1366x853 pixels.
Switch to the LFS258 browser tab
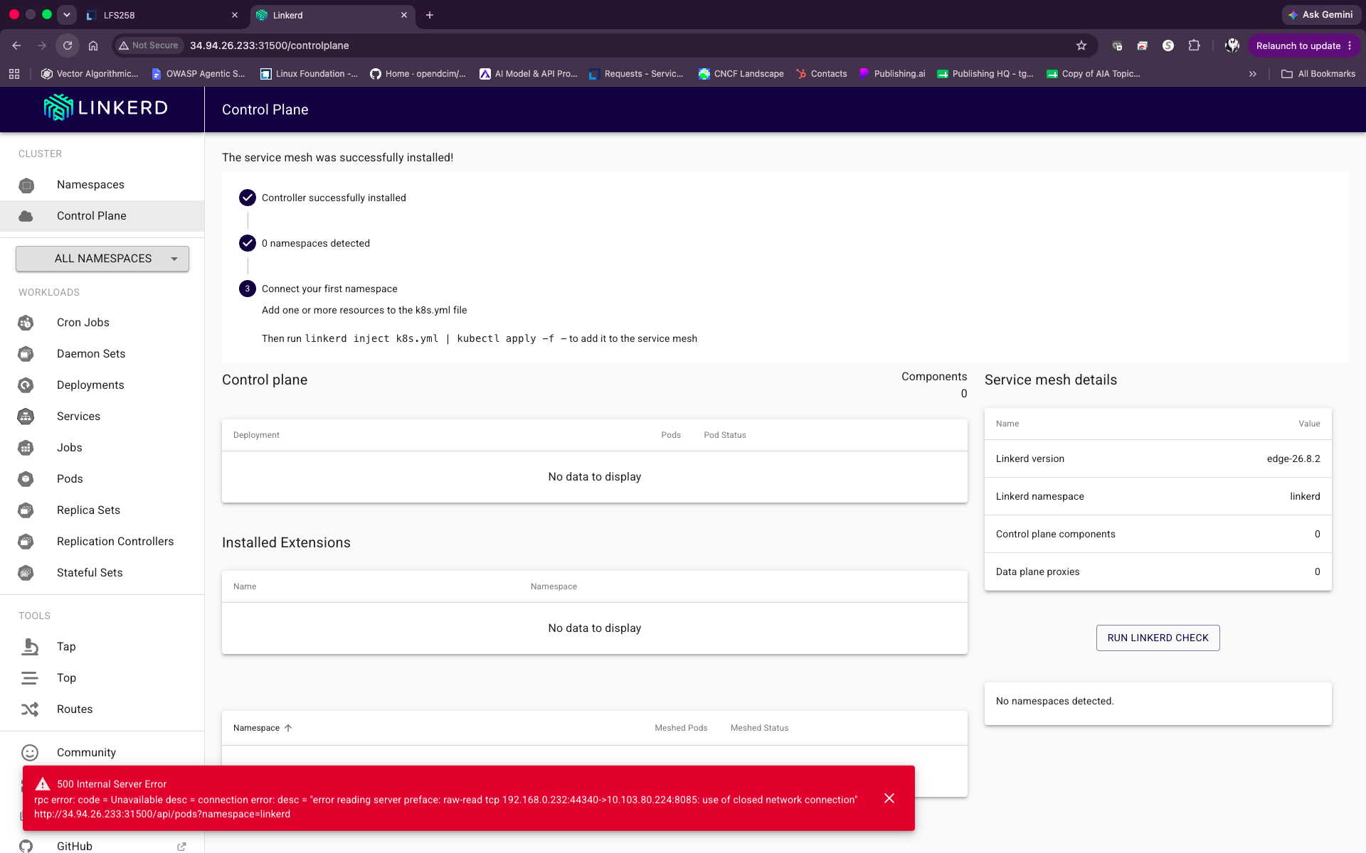[x=162, y=15]
